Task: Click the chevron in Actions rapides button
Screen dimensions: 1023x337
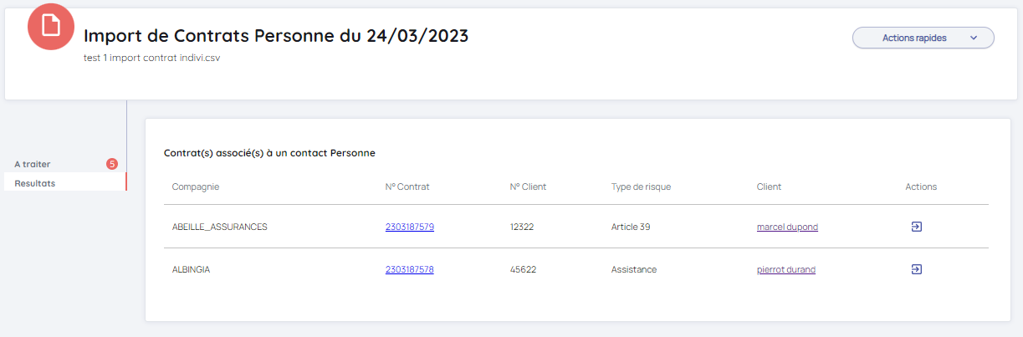Action: click(x=973, y=38)
